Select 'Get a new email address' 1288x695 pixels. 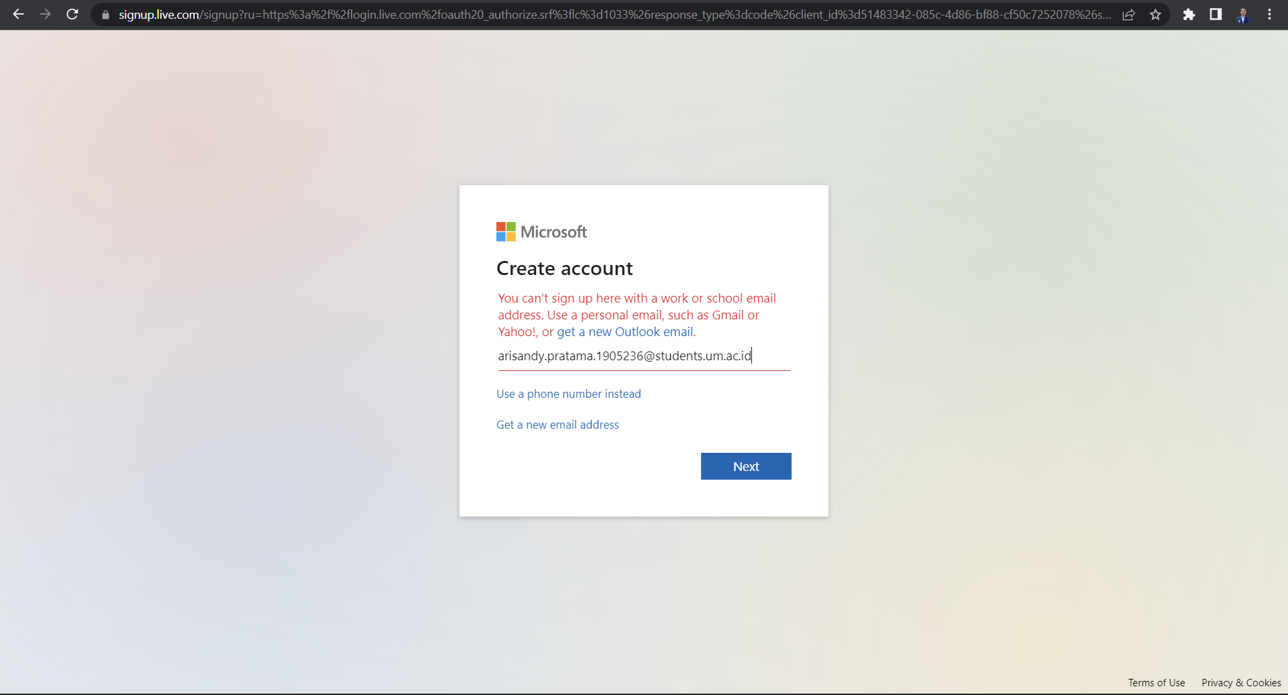[x=557, y=425]
